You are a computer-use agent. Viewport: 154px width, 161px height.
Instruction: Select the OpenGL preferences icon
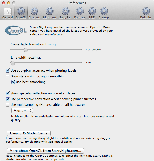coord(21,13)
